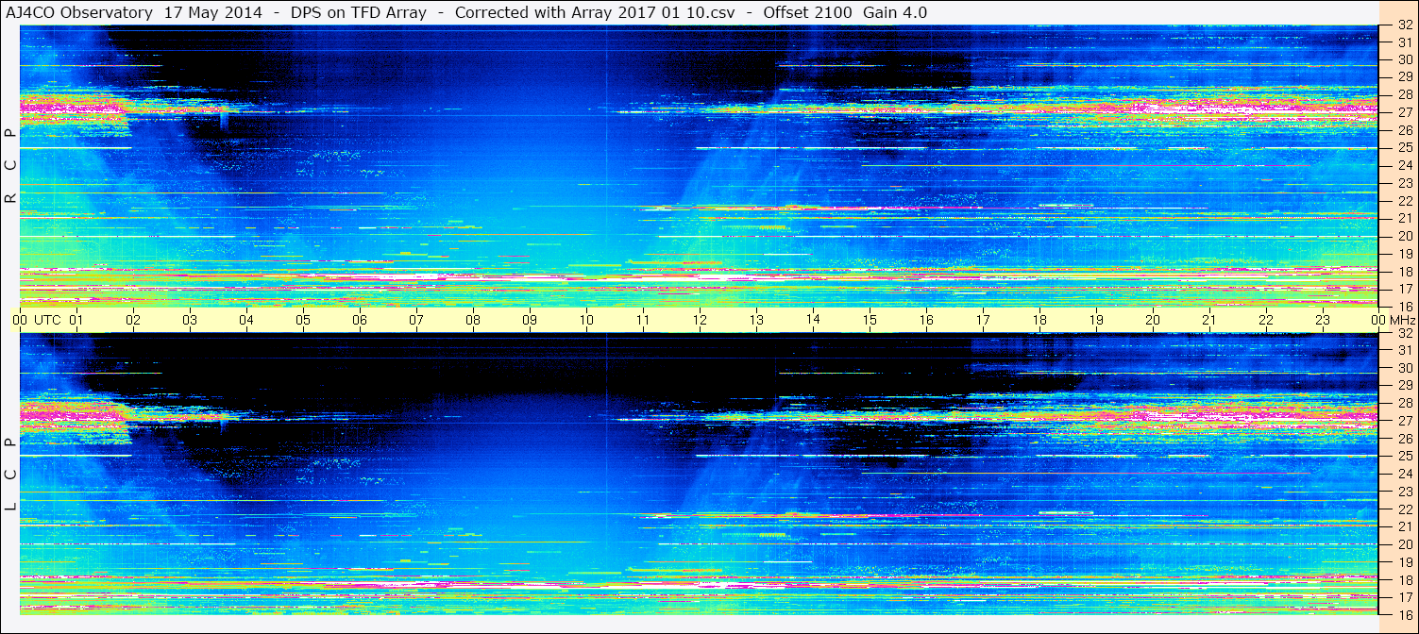Screen dimensions: 1419x634
Task: Select the 13 hour tick on time axis
Action: (756, 320)
